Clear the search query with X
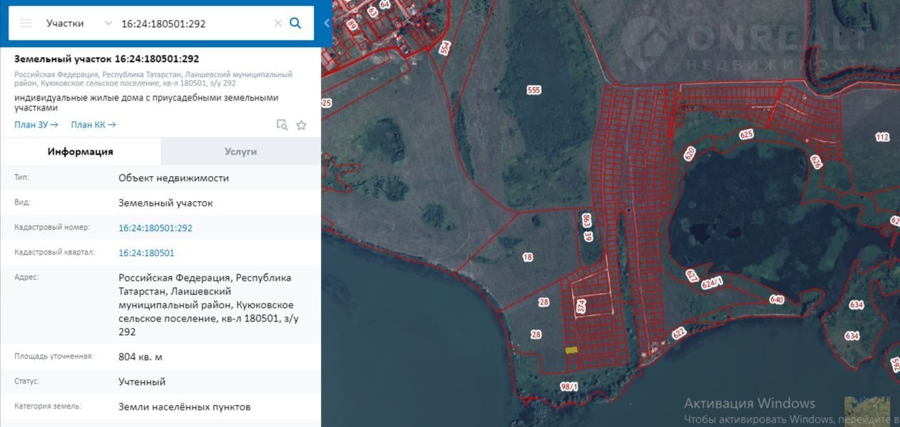Screen dimensions: 900x427 [x=278, y=23]
